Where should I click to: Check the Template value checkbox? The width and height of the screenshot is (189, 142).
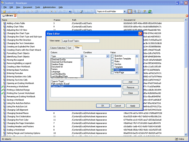point(112,67)
